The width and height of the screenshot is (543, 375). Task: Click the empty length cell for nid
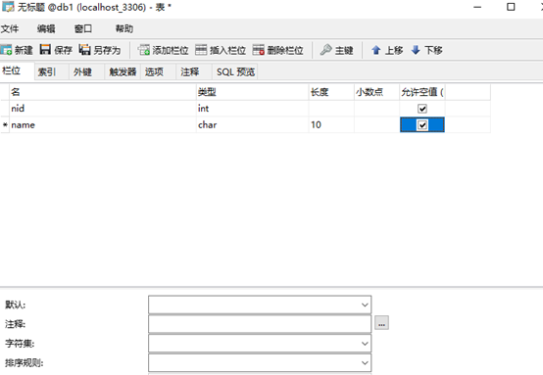click(x=331, y=109)
